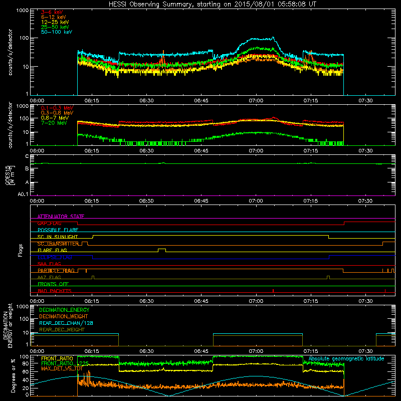
Task: Select the FLARE_FLAG label
Action: click(52, 250)
